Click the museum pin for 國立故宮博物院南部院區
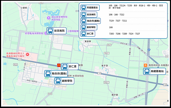 point(48,18)
